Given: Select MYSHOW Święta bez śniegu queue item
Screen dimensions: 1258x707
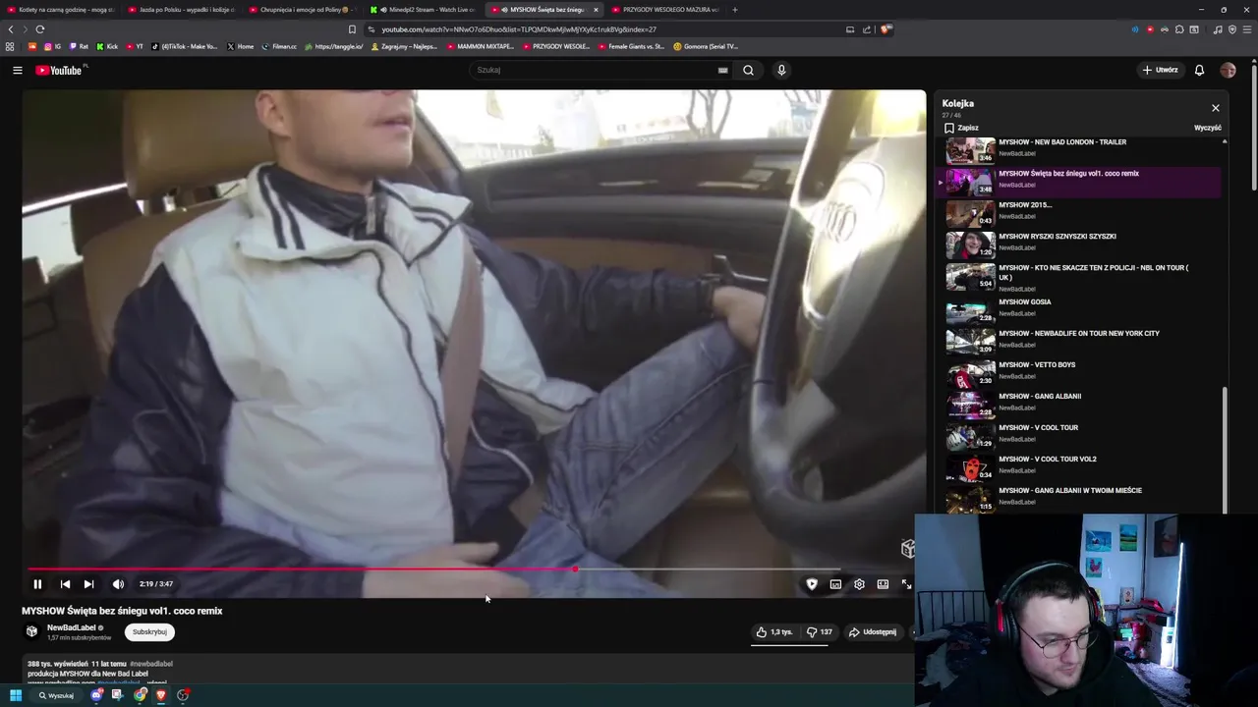Looking at the screenshot, I should (x=1079, y=182).
